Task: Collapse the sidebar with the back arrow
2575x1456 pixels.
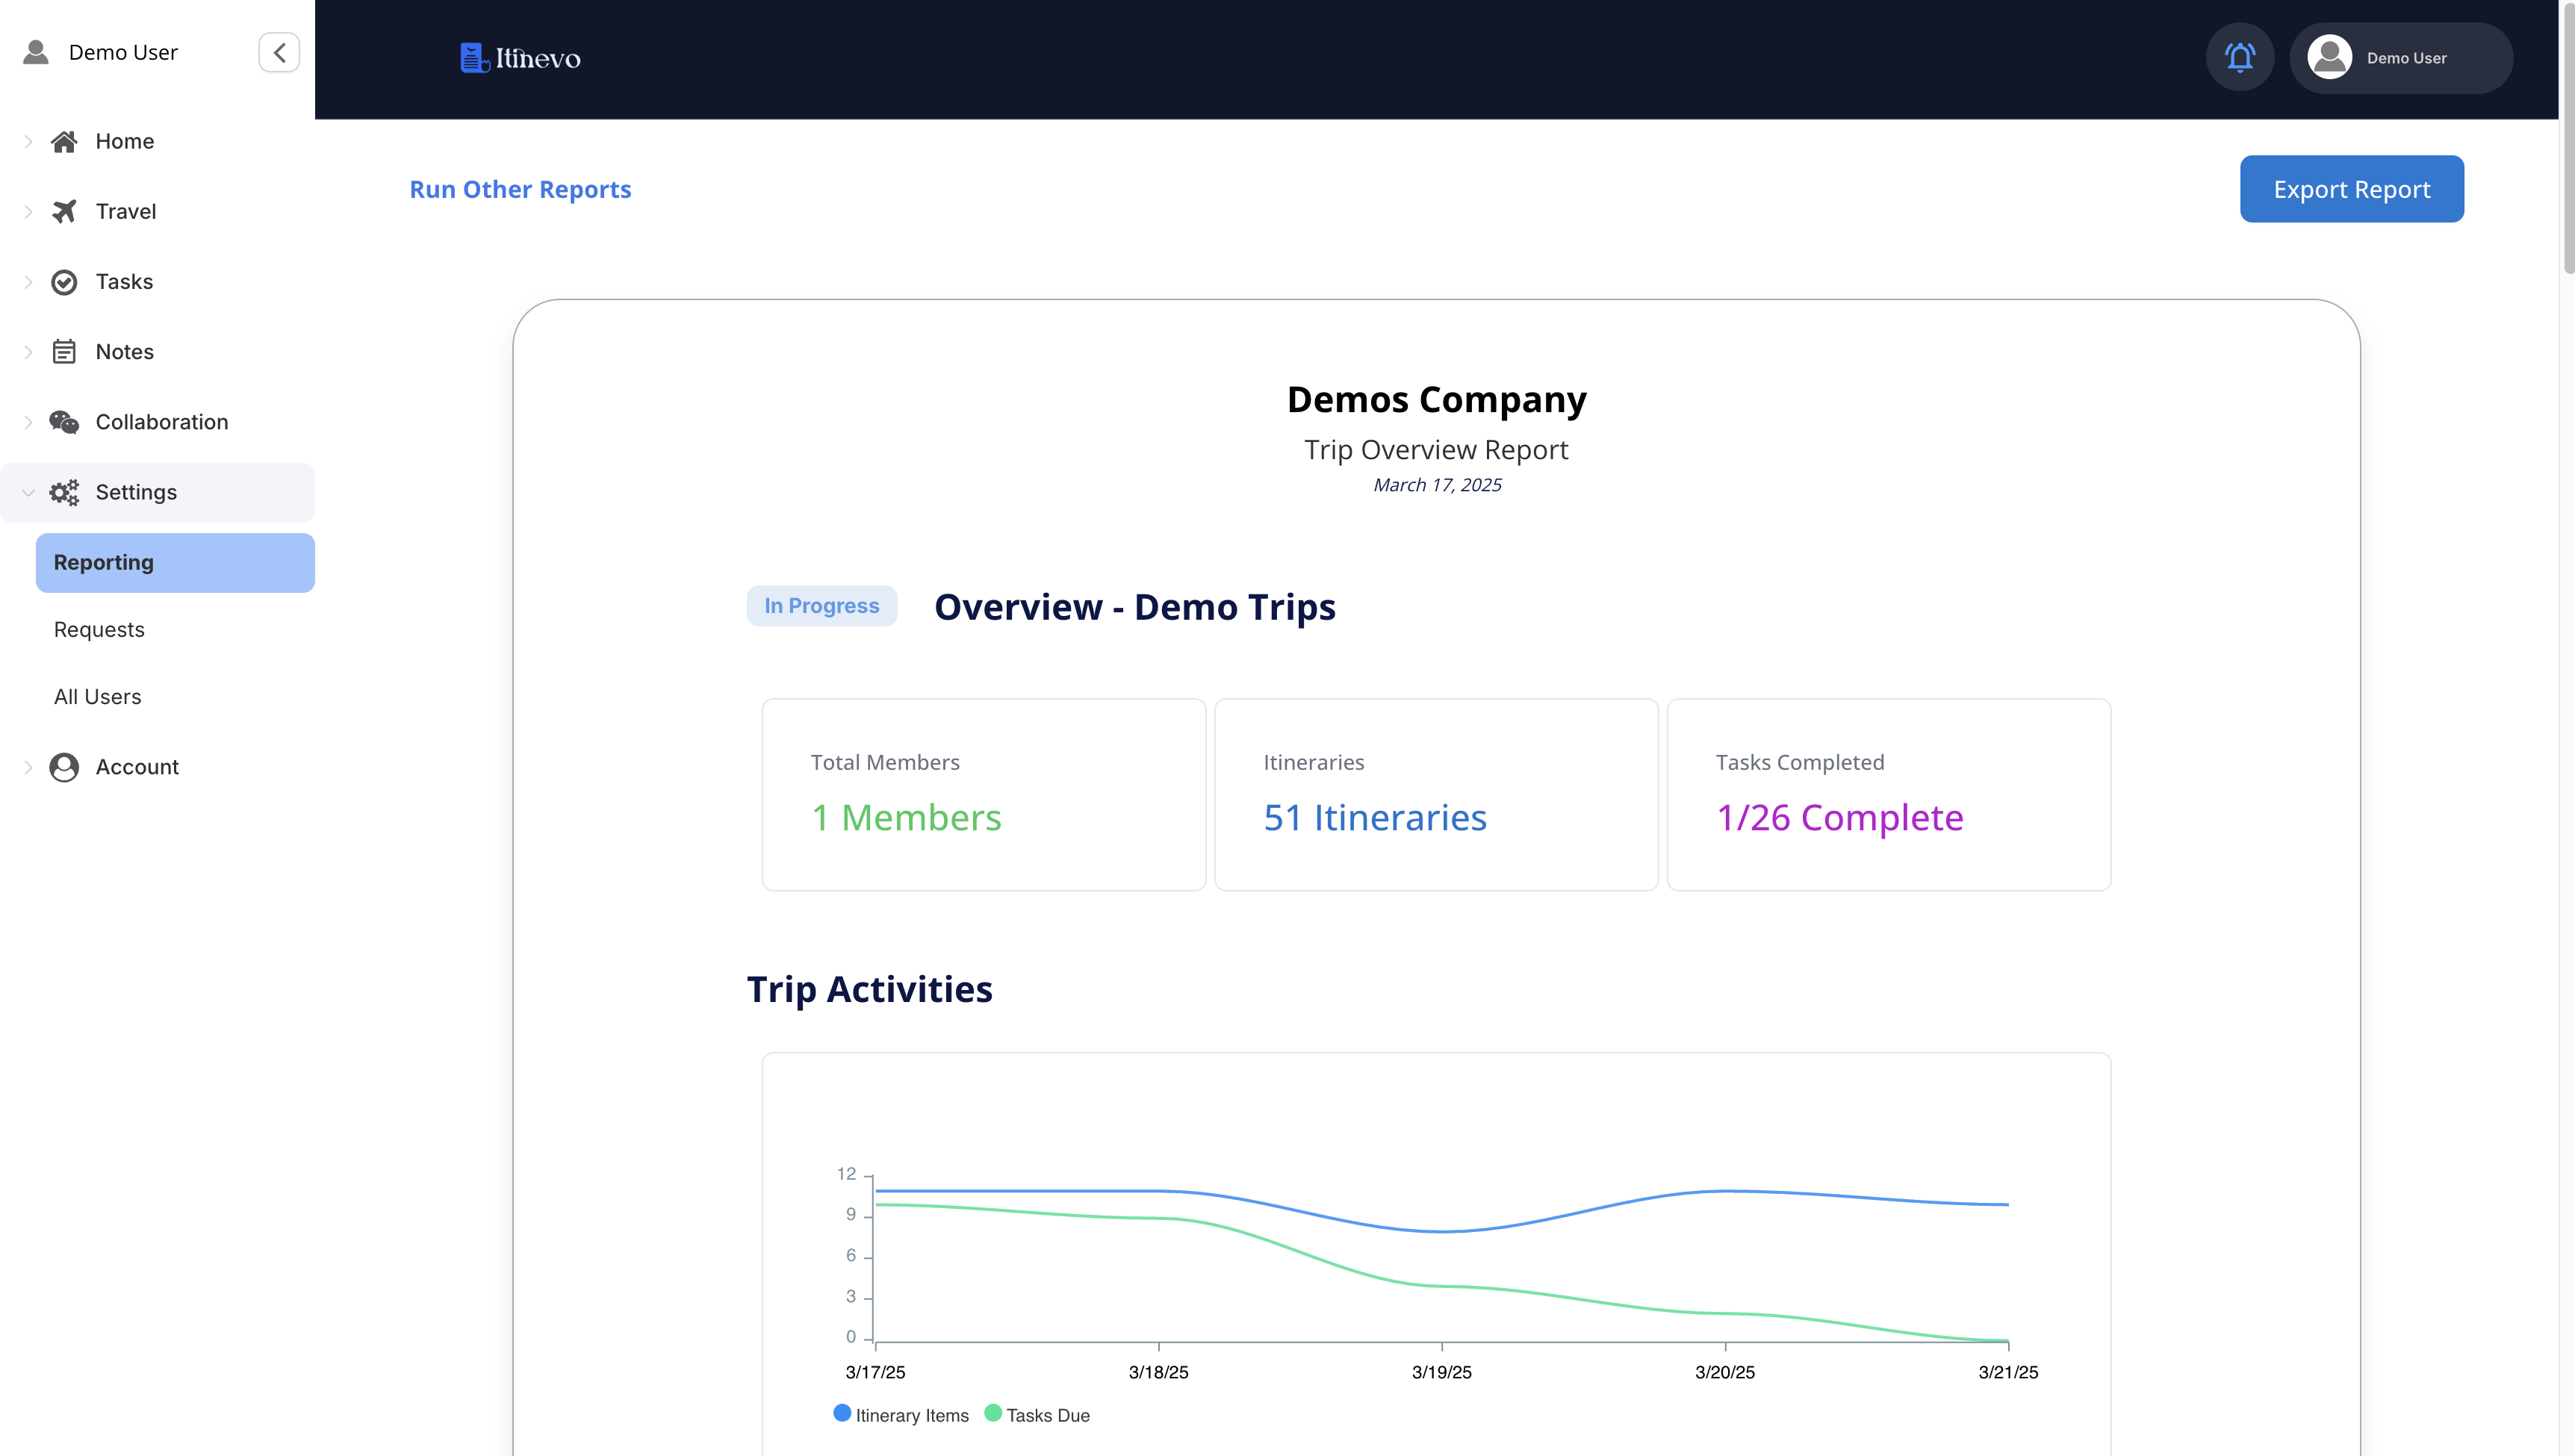Action: coord(279,52)
